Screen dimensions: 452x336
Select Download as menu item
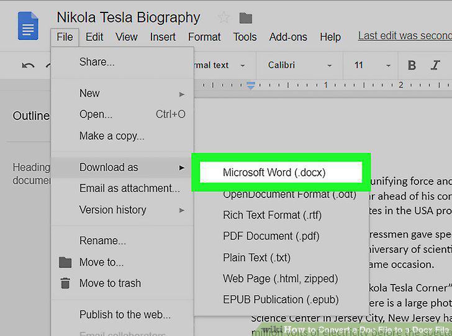point(122,167)
